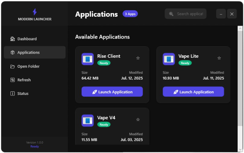This screenshot has height=153, width=244.
Task: Click the Vape V4 app icon
Action: (x=88, y=120)
